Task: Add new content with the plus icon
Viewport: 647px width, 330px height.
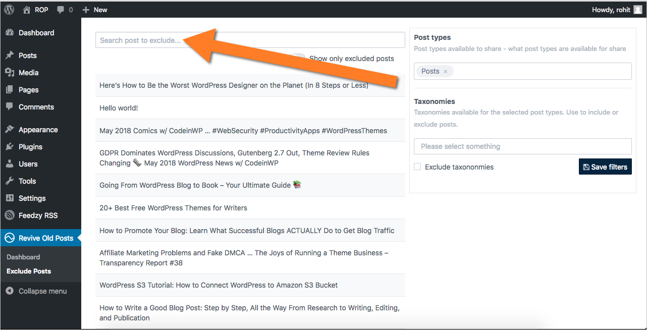Action: tap(86, 10)
